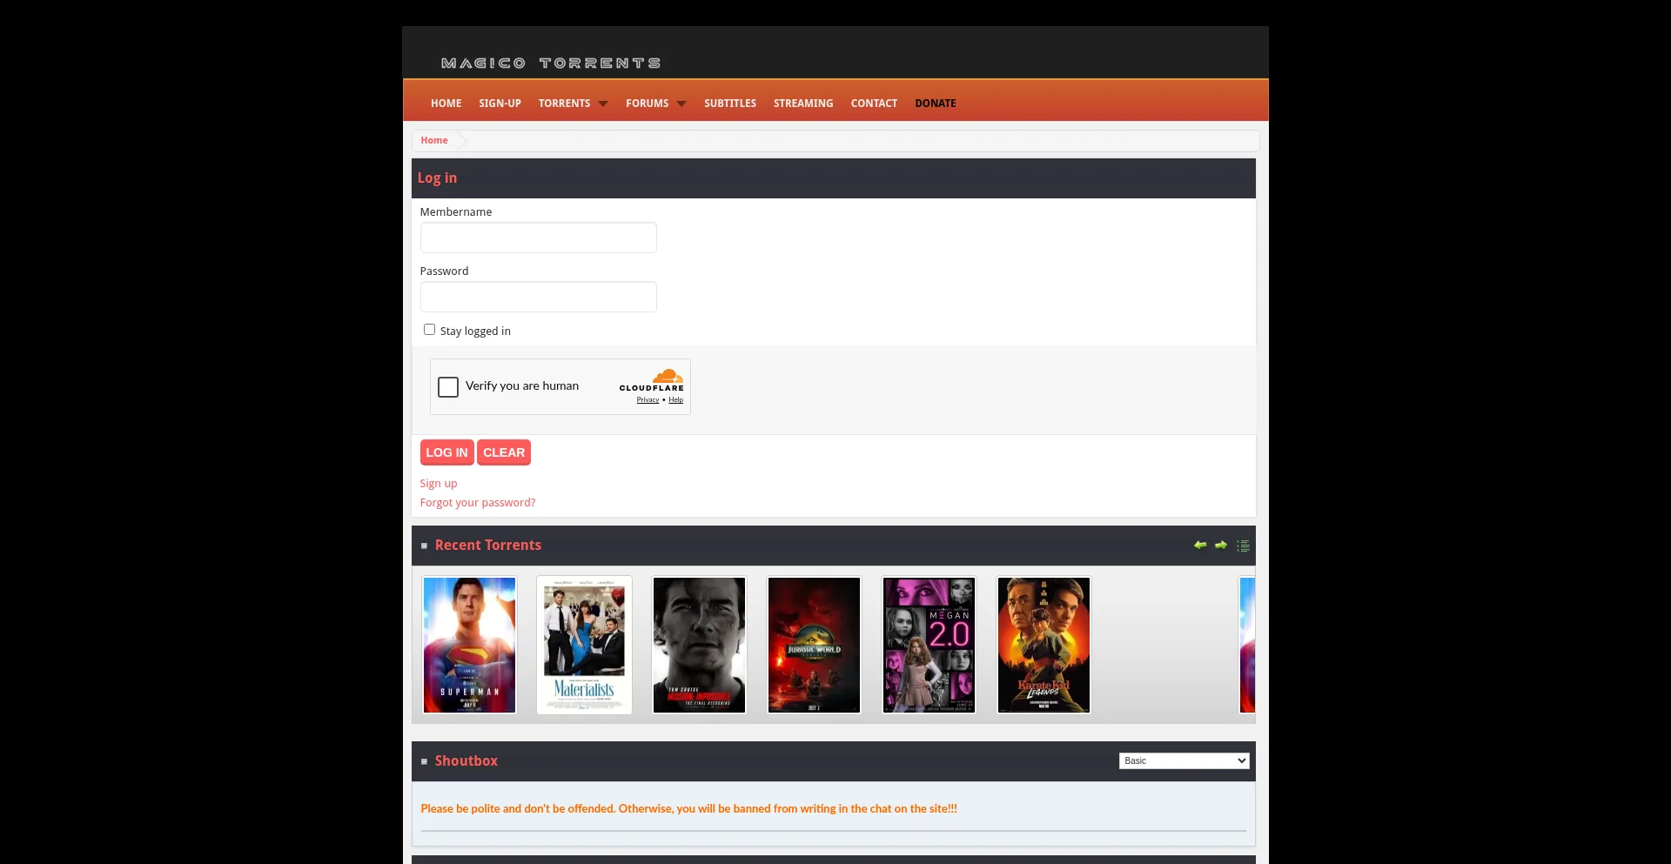Open the Shoutbox Basic dropdown
This screenshot has width=1671, height=864.
(x=1184, y=761)
